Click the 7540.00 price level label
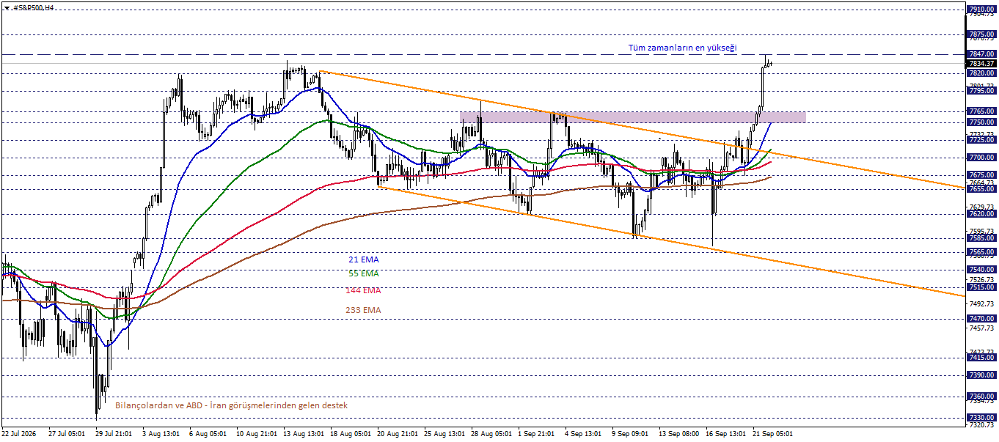Viewport: 999px width, 442px height. 981,270
